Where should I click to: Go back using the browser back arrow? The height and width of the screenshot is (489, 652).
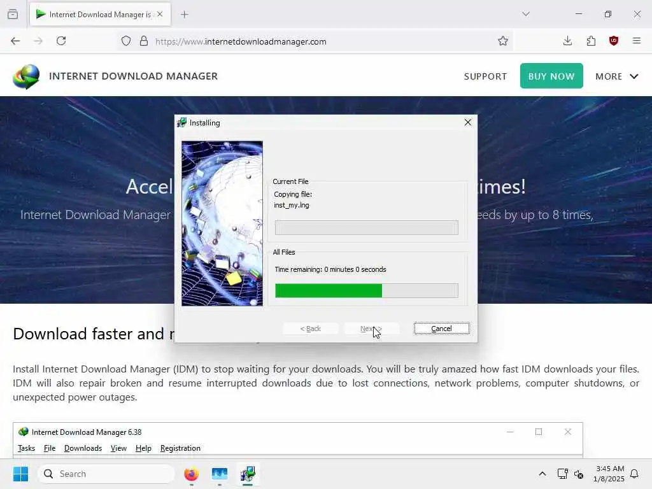tap(15, 41)
